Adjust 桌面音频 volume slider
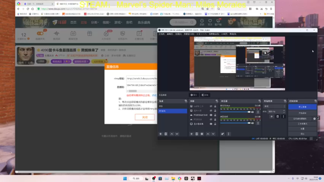 pyautogui.click(x=235, y=123)
